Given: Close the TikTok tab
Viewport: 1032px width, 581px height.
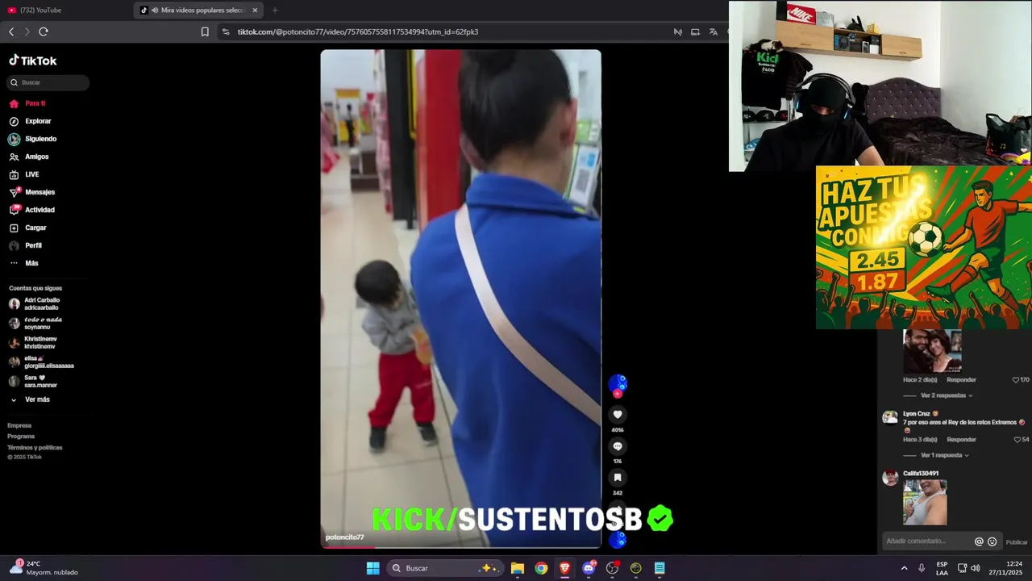Looking at the screenshot, I should coord(255,10).
